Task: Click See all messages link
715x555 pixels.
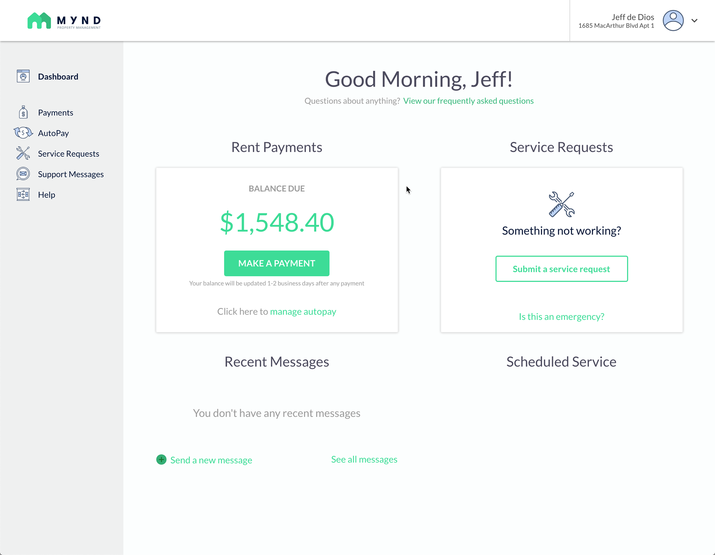Action: point(364,459)
